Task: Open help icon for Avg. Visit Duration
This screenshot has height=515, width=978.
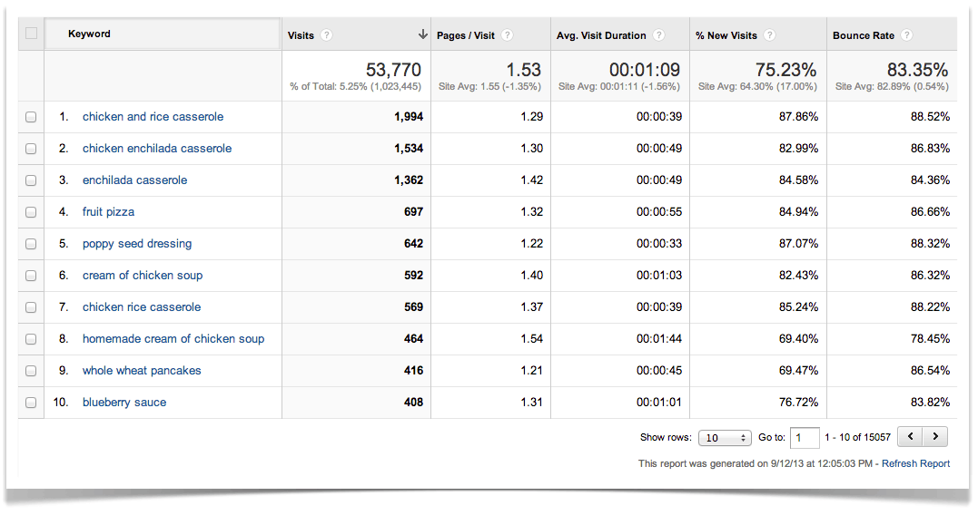Action: (x=658, y=35)
